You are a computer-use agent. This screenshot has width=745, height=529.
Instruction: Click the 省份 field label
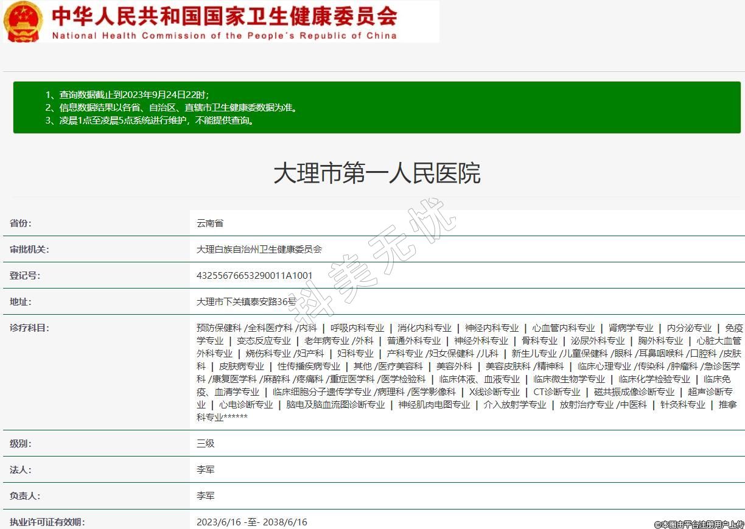[x=21, y=223]
